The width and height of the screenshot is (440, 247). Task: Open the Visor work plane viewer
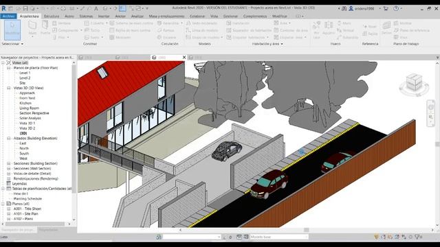point(400,37)
